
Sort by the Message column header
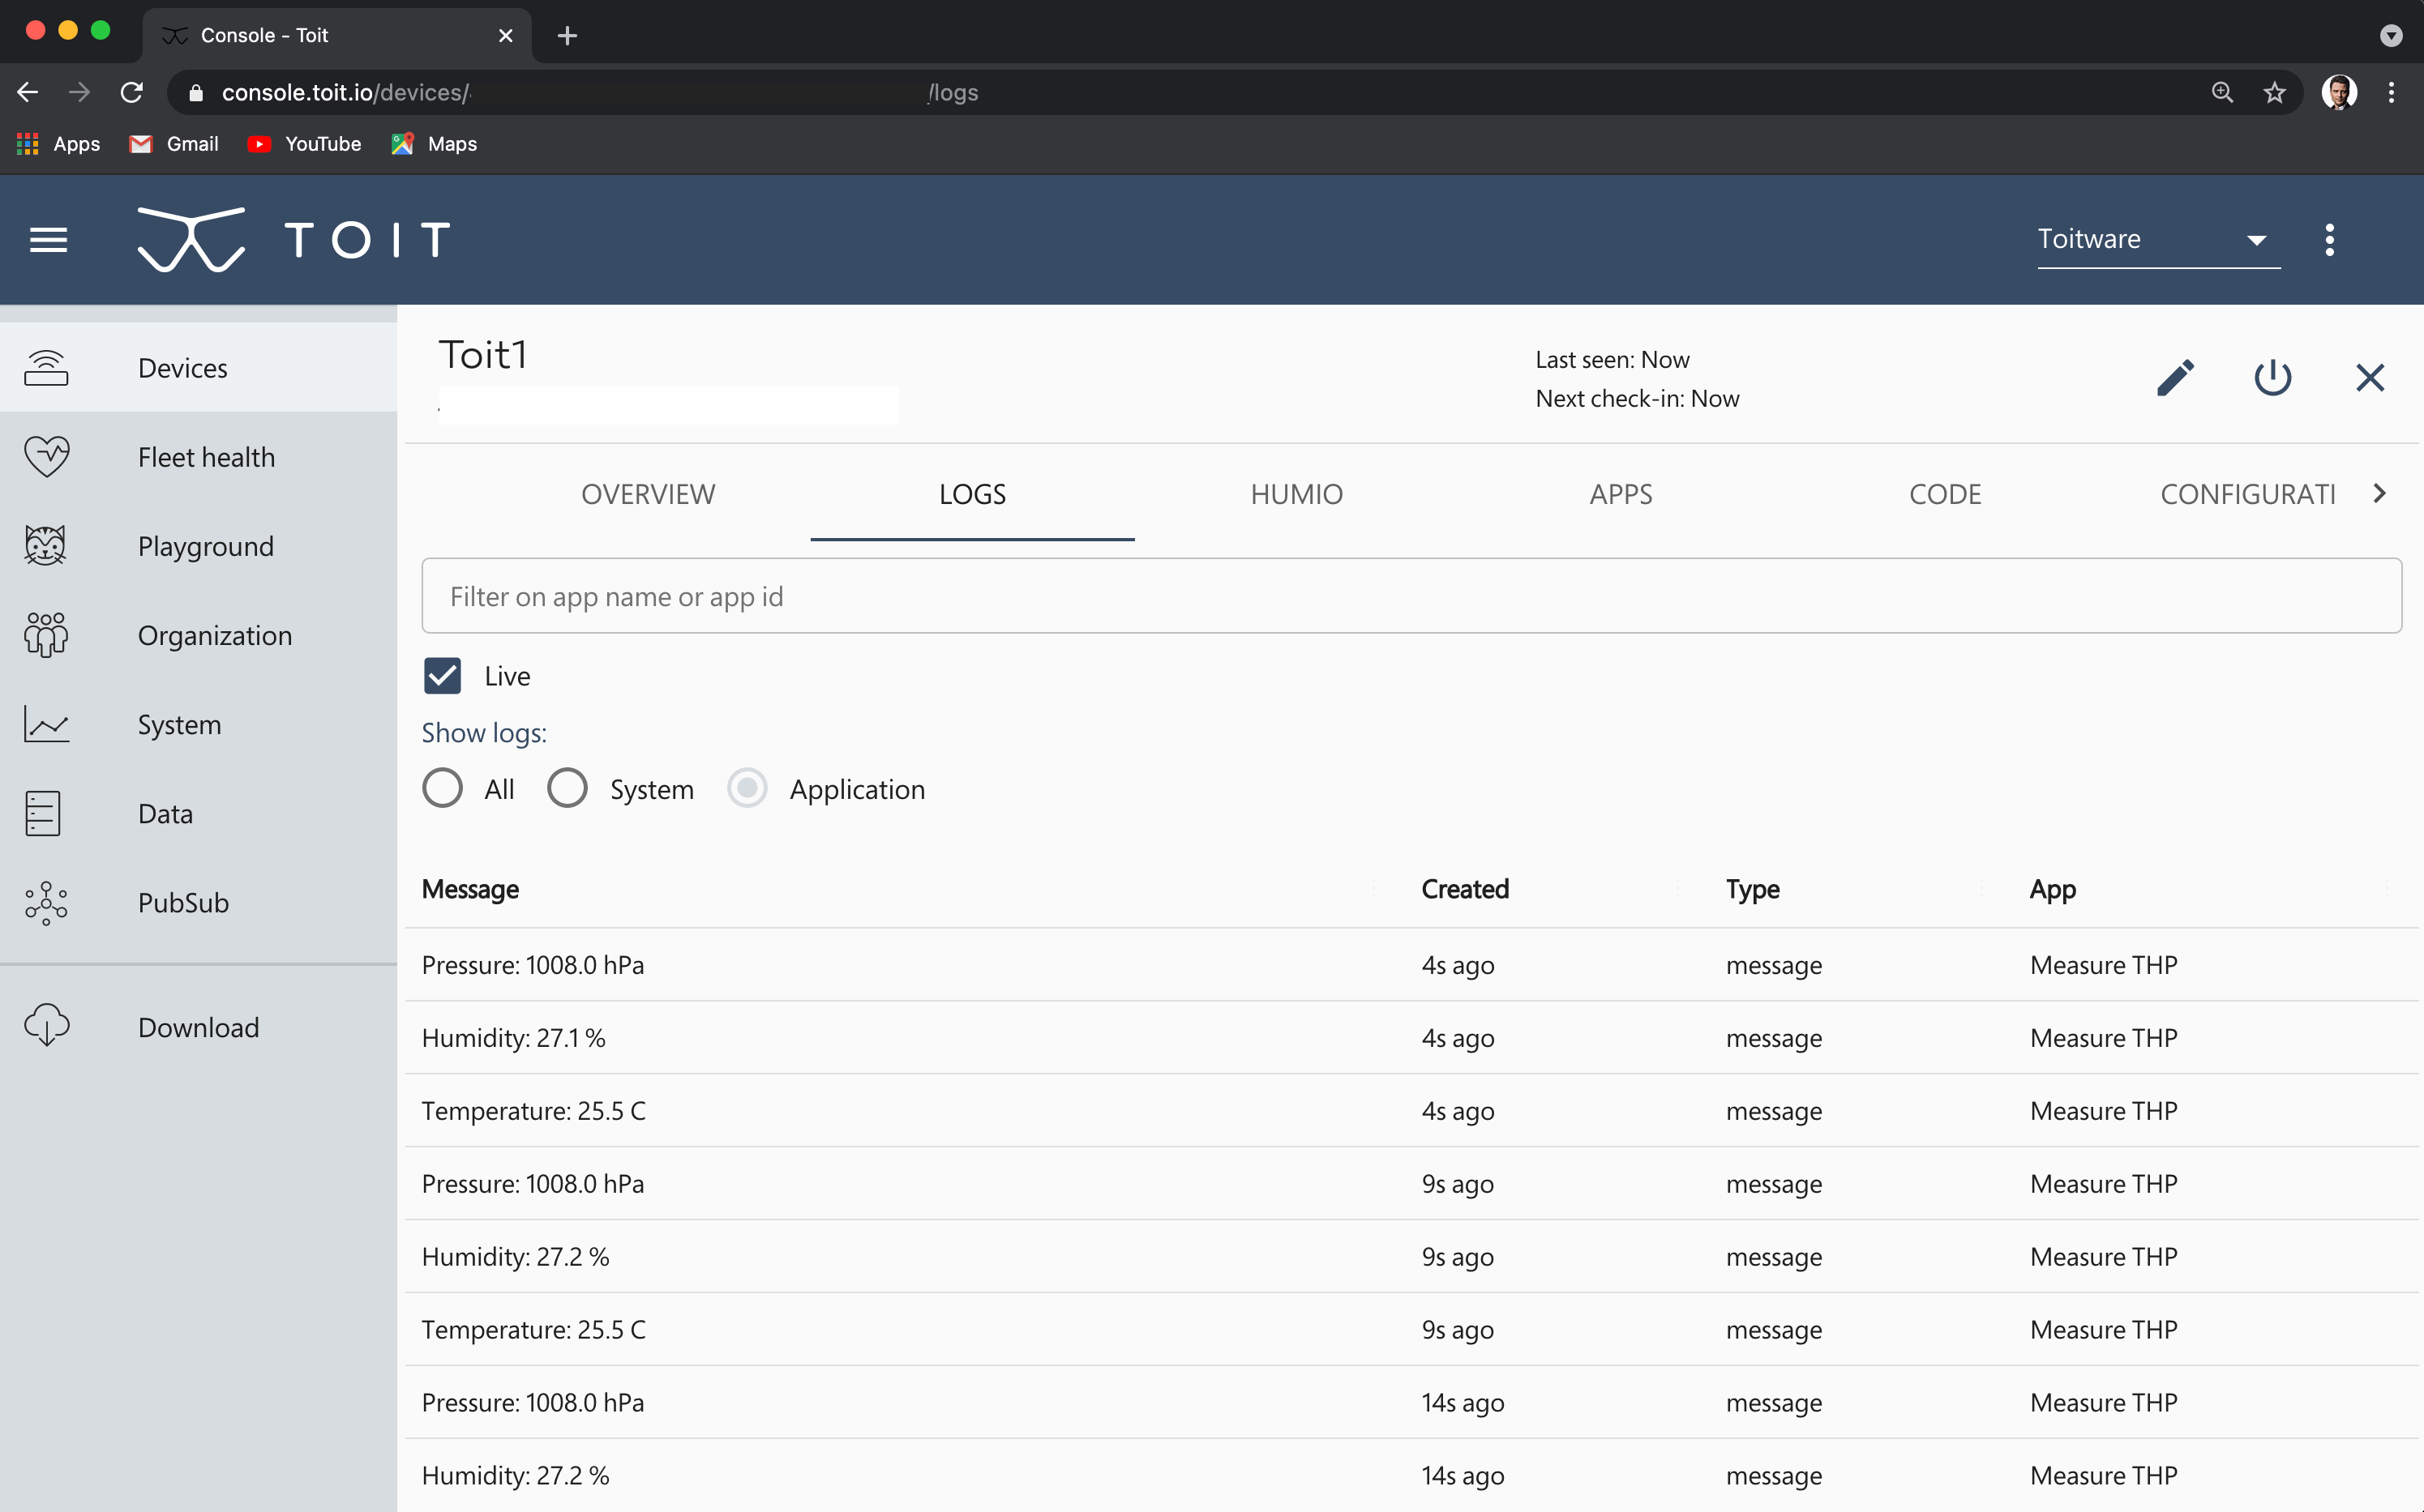470,889
